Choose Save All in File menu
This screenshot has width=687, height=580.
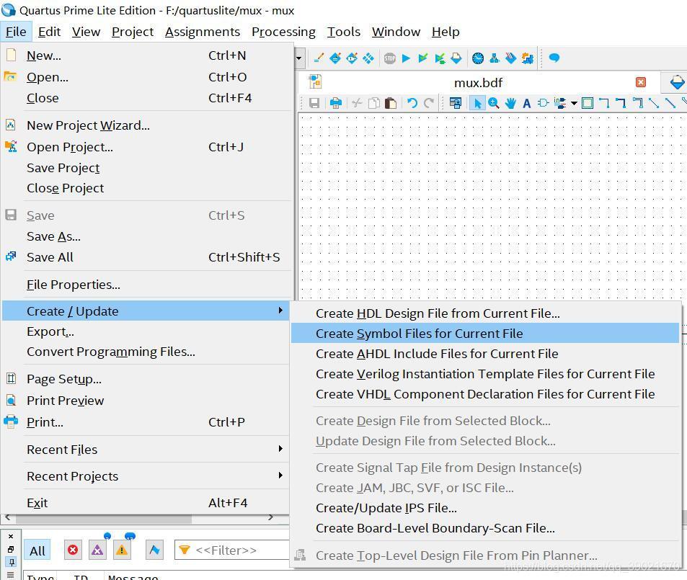pos(146,257)
